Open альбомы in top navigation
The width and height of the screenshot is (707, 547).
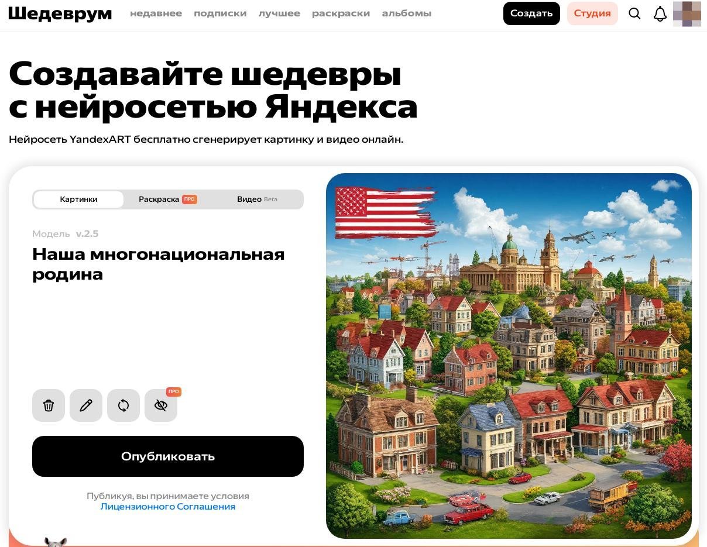pyautogui.click(x=407, y=13)
